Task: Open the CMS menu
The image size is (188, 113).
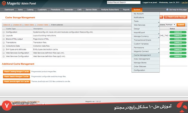Action: (79, 10)
